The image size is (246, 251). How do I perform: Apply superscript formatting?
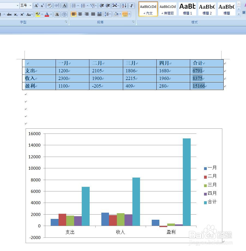coord(22,15)
